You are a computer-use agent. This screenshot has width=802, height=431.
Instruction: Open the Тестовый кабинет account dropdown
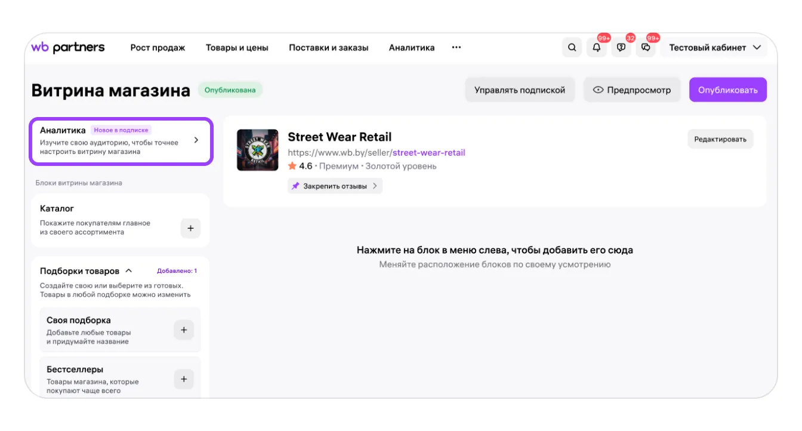[714, 48]
